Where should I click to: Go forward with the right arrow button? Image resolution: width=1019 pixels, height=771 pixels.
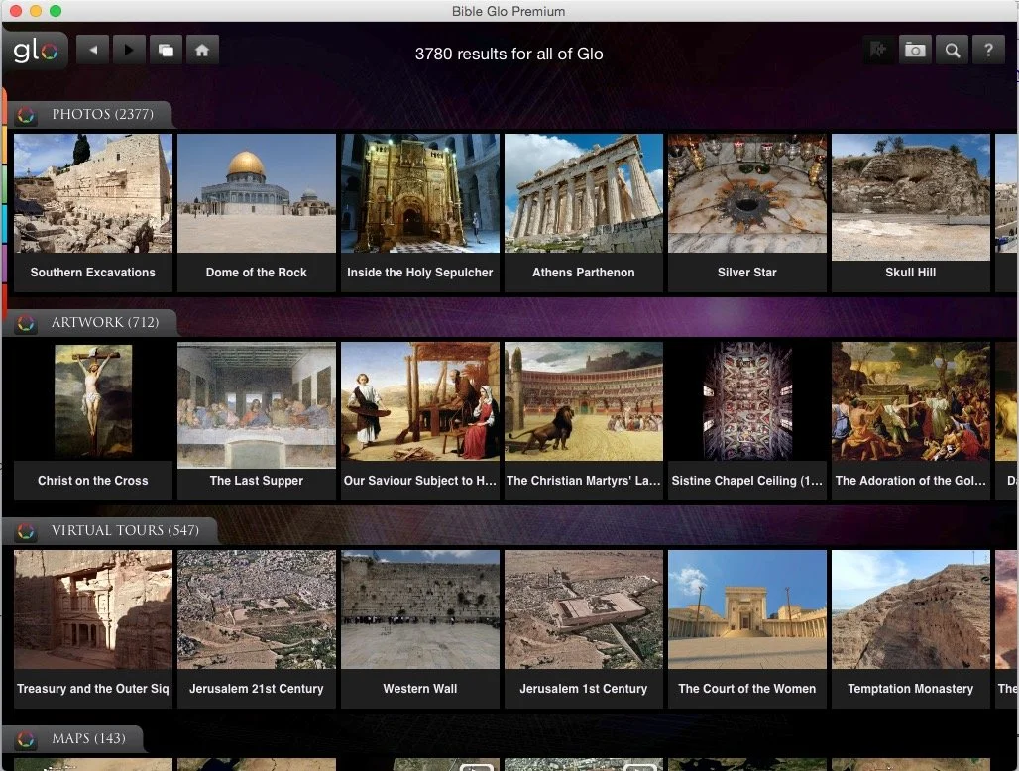[129, 50]
